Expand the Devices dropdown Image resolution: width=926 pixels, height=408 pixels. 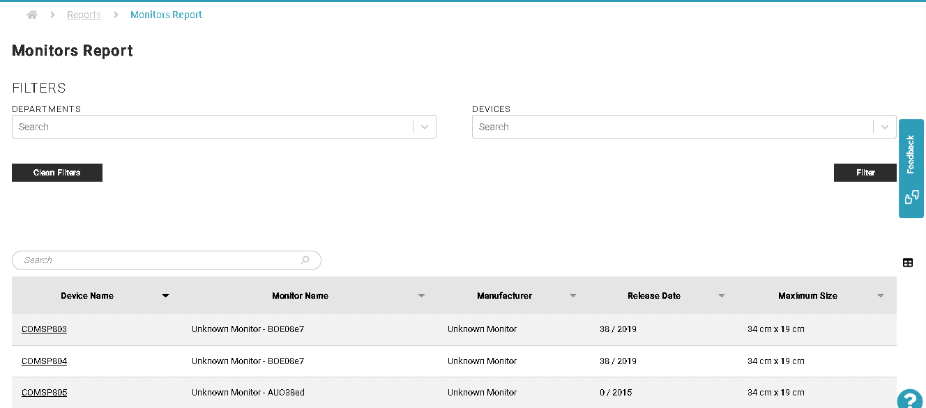[885, 127]
